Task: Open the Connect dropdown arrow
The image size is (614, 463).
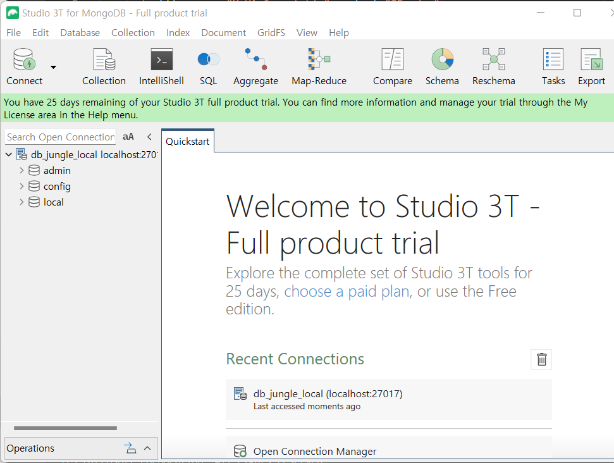Action: [x=53, y=67]
